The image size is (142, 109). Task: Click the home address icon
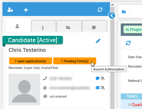45,96
